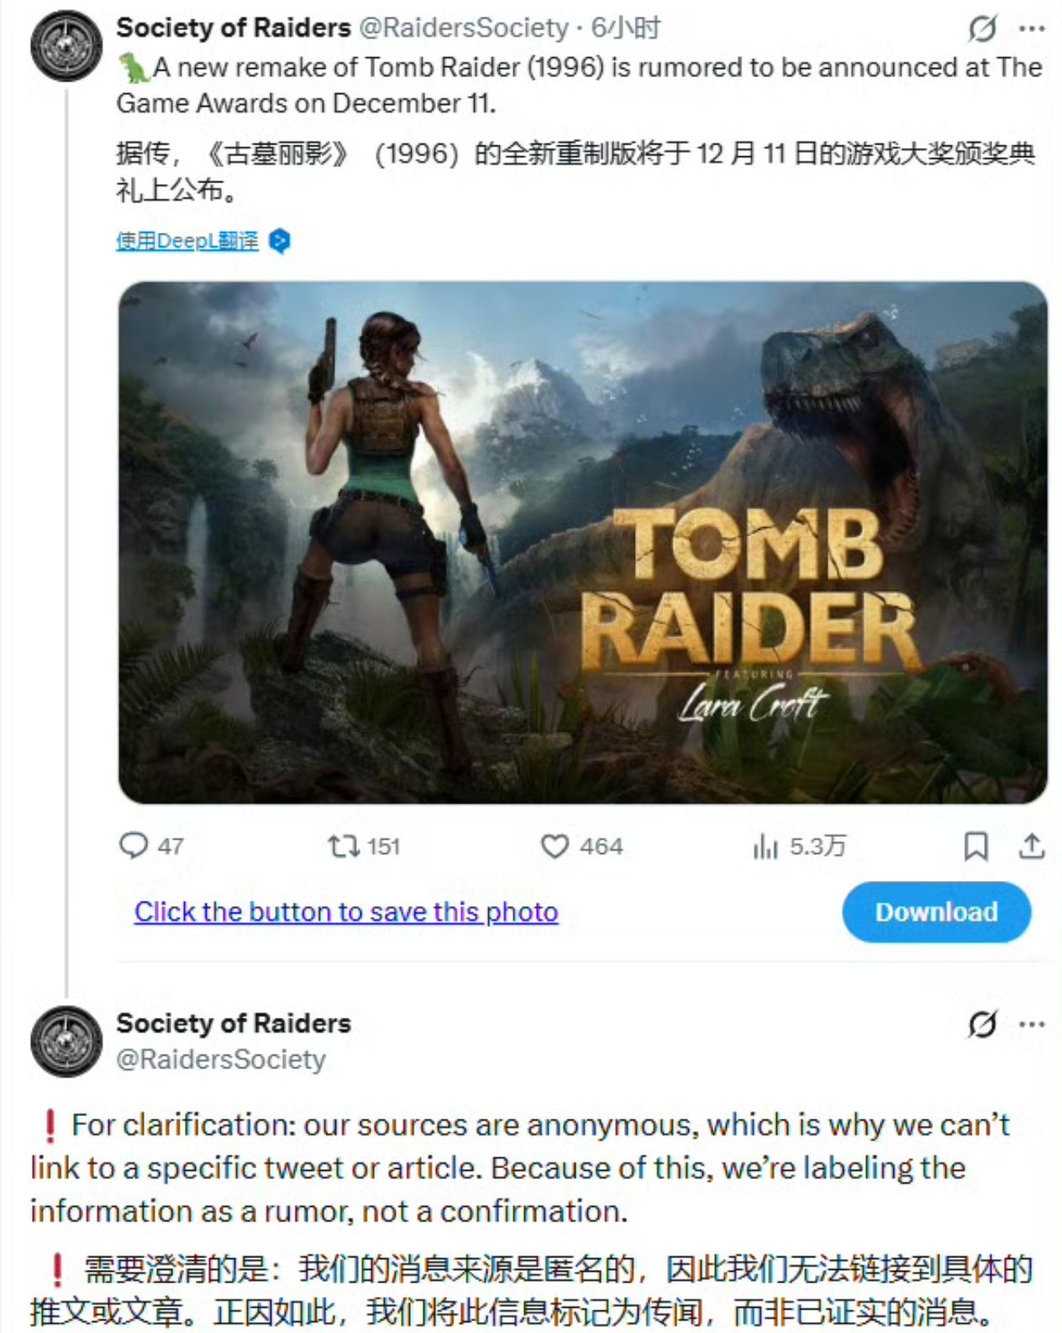This screenshot has height=1333, width=1062.
Task: Follow 'Click the button to save this photo' link
Action: point(346,912)
